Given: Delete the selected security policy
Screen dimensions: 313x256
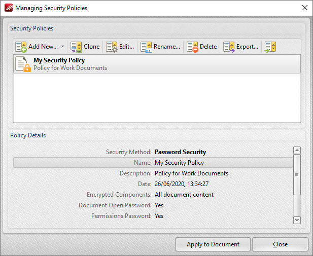Looking at the screenshot, I should click(x=201, y=47).
